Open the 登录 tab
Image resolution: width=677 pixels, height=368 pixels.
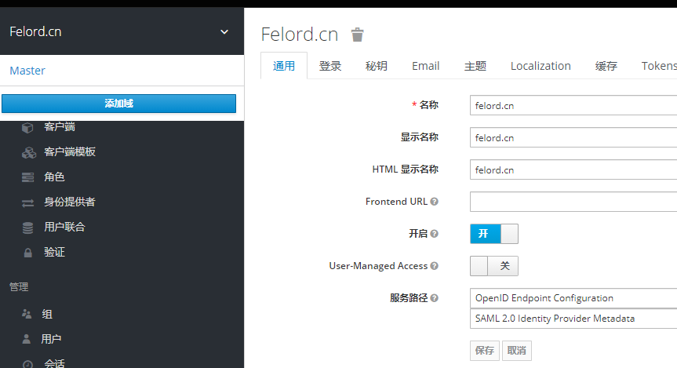pos(329,66)
